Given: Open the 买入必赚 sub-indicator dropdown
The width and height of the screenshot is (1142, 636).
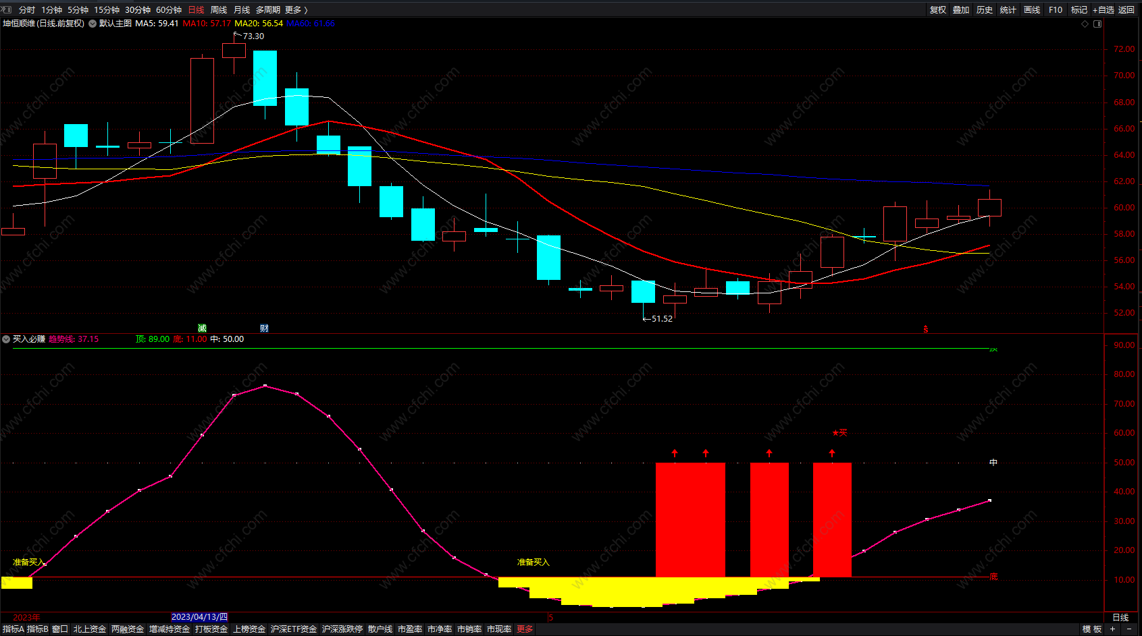Looking at the screenshot, I should point(6,339).
